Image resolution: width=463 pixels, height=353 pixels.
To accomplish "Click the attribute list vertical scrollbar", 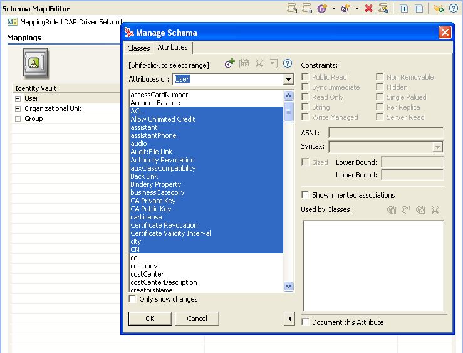I will coord(288,188).
